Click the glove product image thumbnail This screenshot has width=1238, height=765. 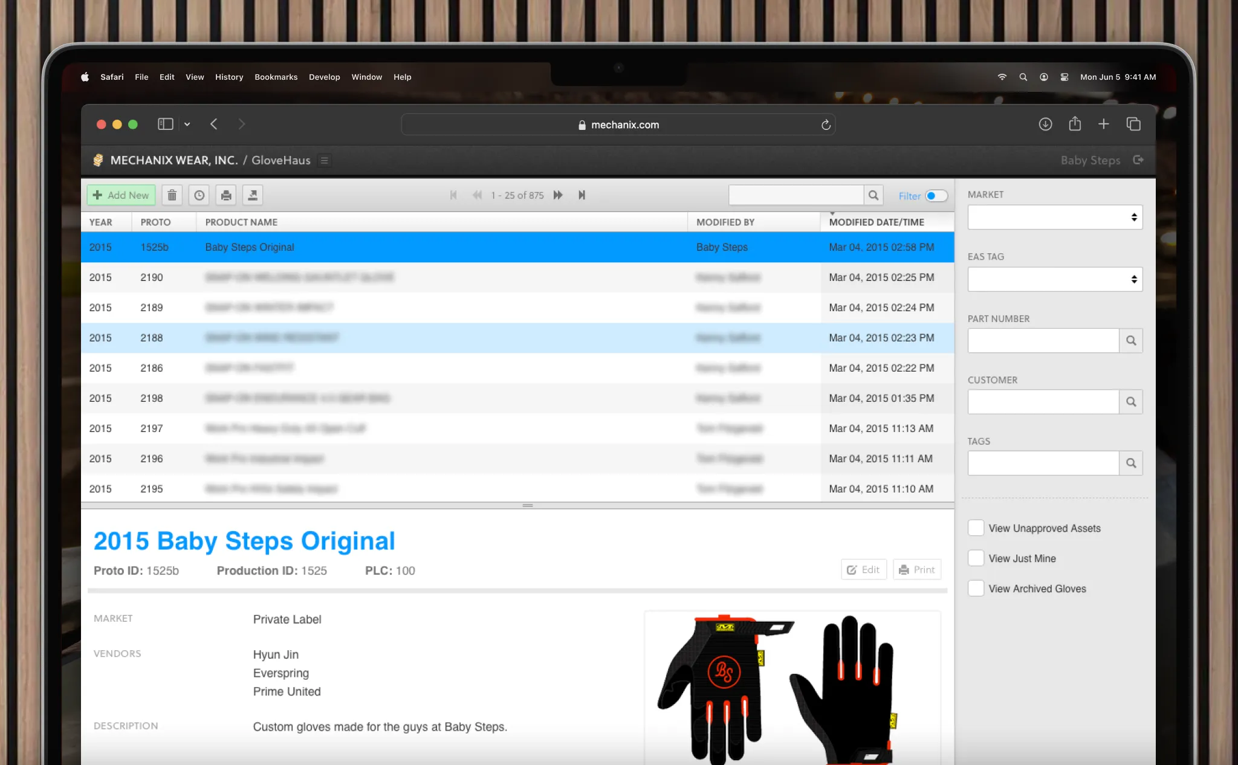click(x=792, y=688)
